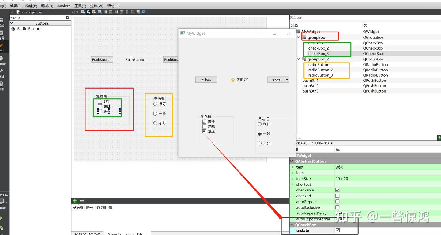This screenshot has height=235, width=441.
Task: Click the Break Layout toolbar icon
Action: 138,12
